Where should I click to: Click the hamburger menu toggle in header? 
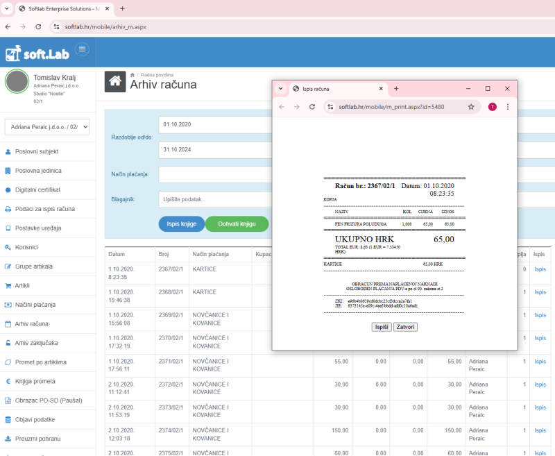[83, 49]
